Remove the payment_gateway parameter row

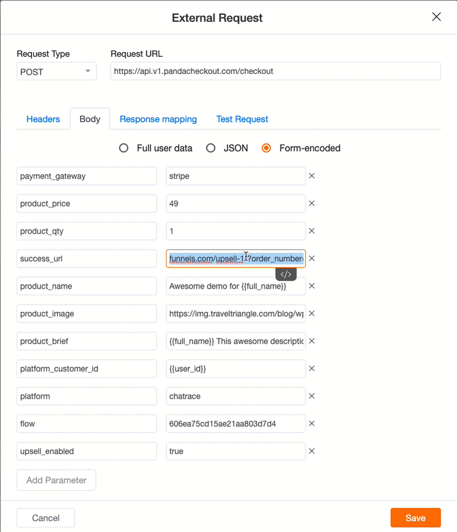click(312, 176)
